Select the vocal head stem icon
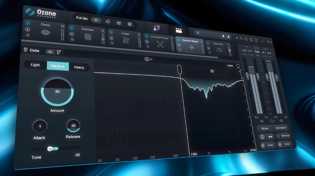The width and height of the screenshot is (315, 176). click(108, 22)
